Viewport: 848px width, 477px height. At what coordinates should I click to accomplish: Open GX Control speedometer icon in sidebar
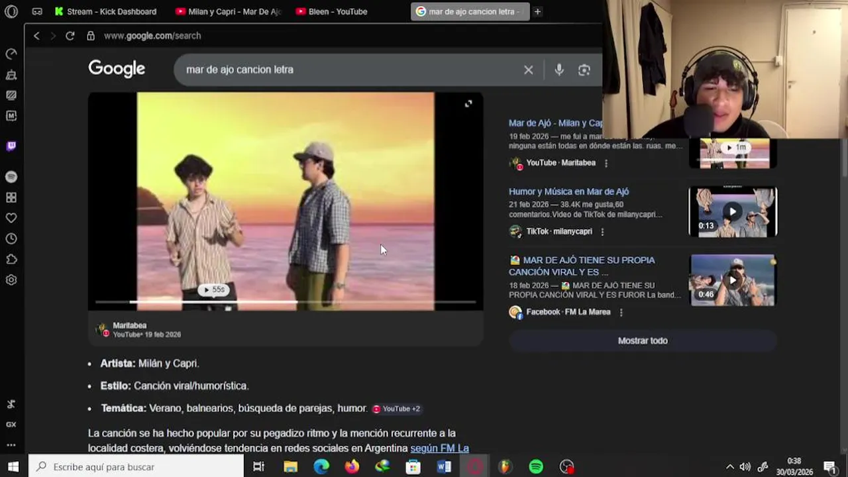pos(11,54)
